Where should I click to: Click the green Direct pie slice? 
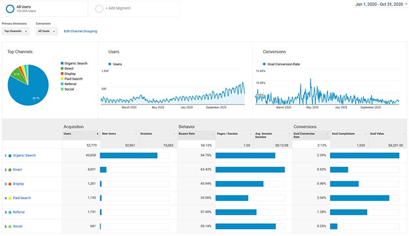tap(18, 75)
